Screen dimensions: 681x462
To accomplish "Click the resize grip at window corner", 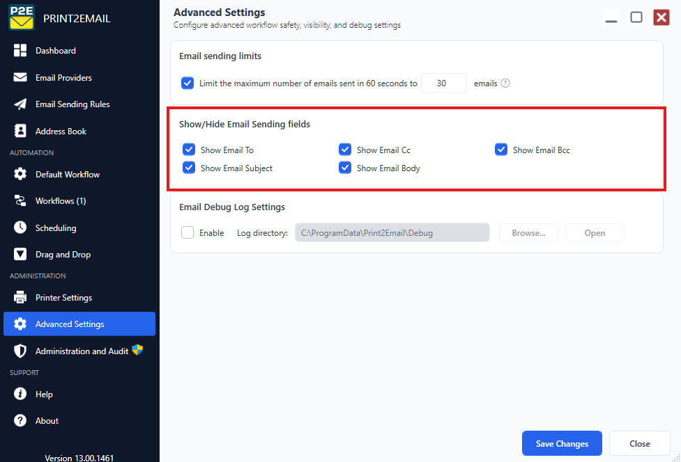I will coord(676,458).
